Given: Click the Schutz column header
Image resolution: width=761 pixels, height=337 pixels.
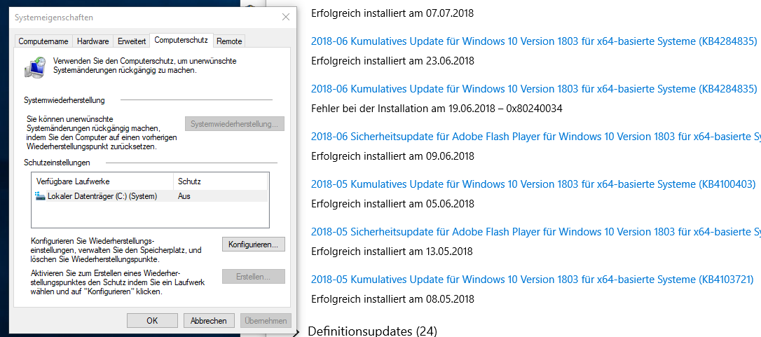Looking at the screenshot, I should click(x=220, y=181).
